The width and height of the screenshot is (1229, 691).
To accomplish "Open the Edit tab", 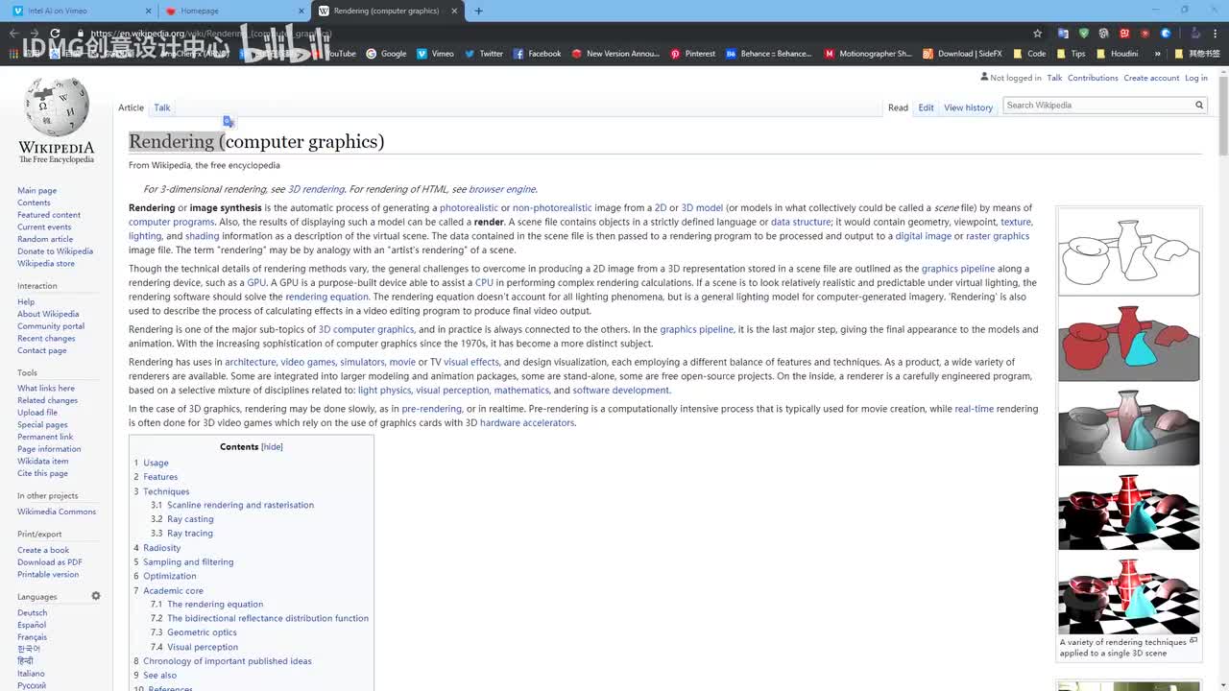I will [x=926, y=107].
